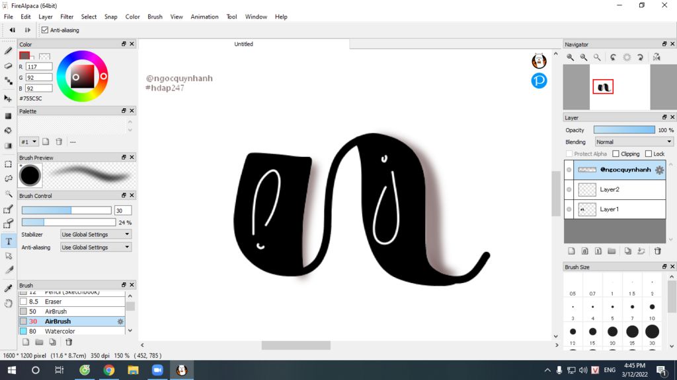
Task: Open the Stabilizer dropdown
Action: pos(95,234)
